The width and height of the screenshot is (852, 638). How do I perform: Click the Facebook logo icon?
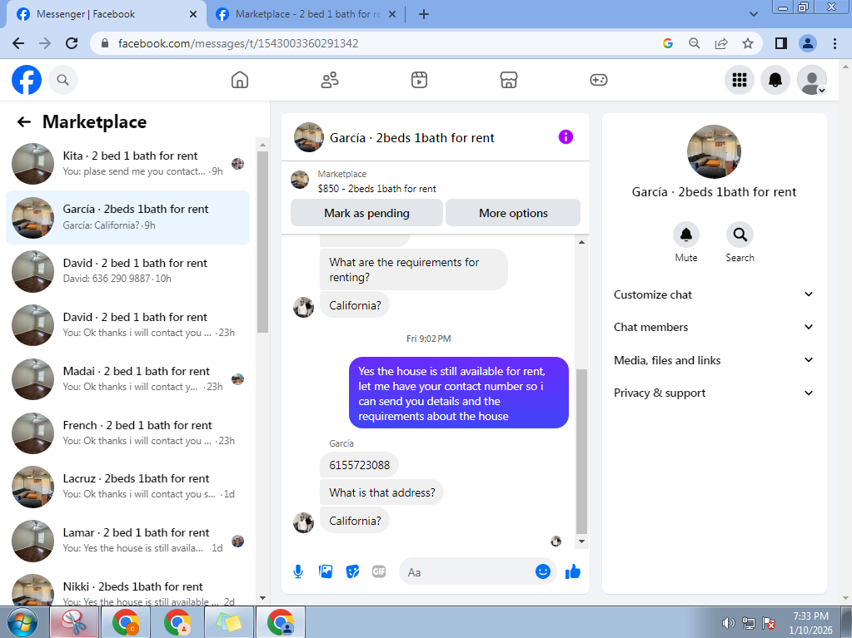click(27, 80)
